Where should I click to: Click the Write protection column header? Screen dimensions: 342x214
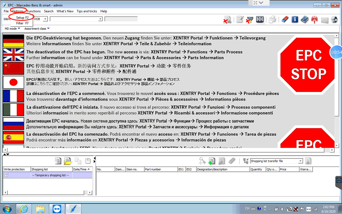point(17,169)
